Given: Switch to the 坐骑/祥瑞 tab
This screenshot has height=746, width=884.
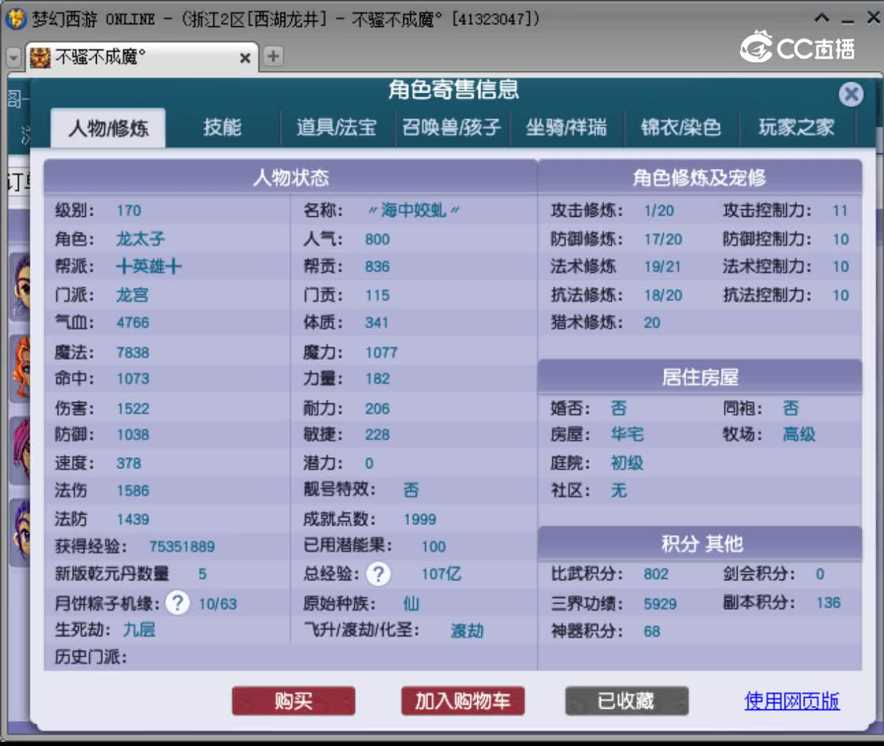Looking at the screenshot, I should pos(566,128).
